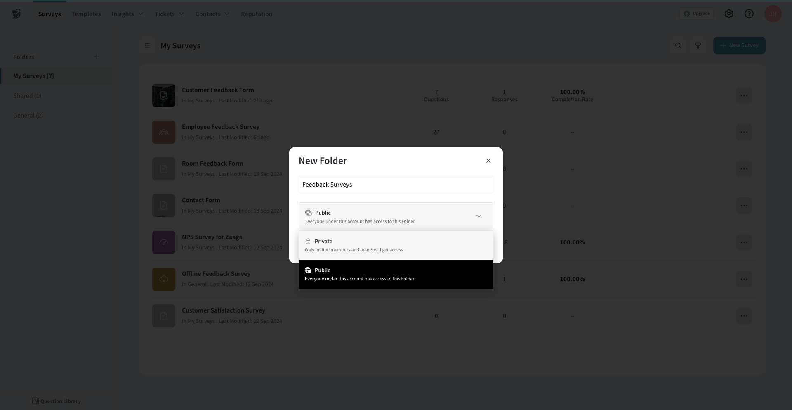
Task: Go to the Reputation tab
Action: point(257,14)
